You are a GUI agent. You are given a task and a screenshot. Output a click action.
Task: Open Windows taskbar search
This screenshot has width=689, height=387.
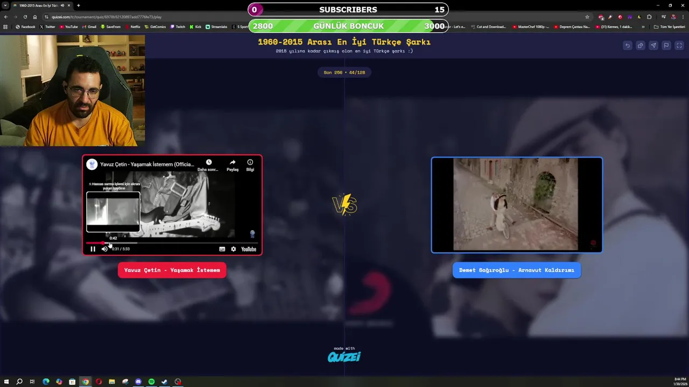(x=19, y=382)
